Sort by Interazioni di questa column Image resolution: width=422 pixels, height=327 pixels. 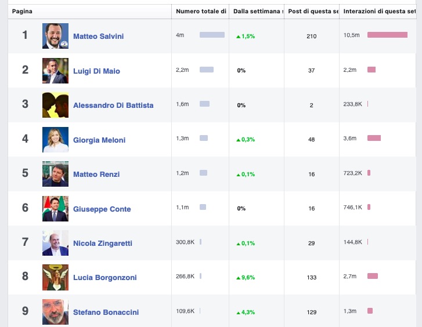tap(380, 12)
